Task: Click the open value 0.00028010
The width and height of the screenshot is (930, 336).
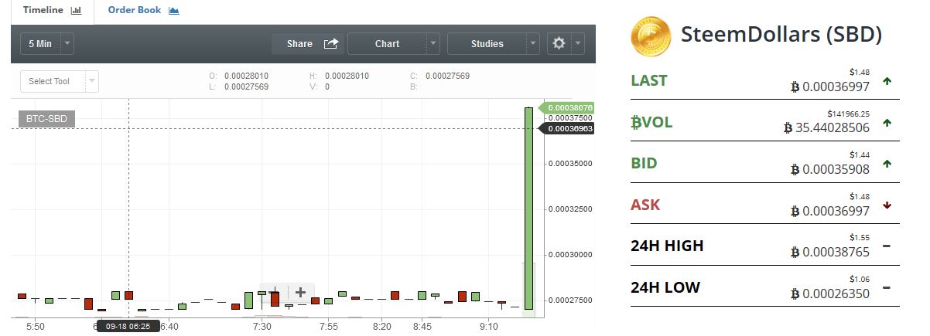Action: [x=246, y=76]
